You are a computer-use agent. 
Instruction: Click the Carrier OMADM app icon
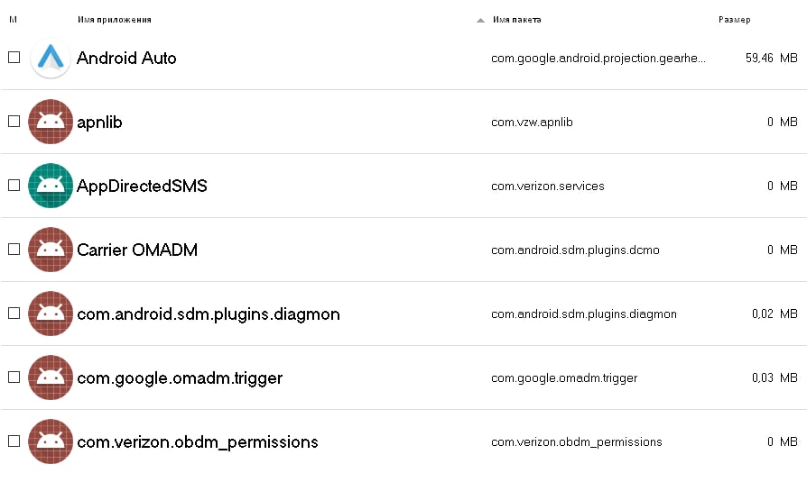tap(51, 250)
